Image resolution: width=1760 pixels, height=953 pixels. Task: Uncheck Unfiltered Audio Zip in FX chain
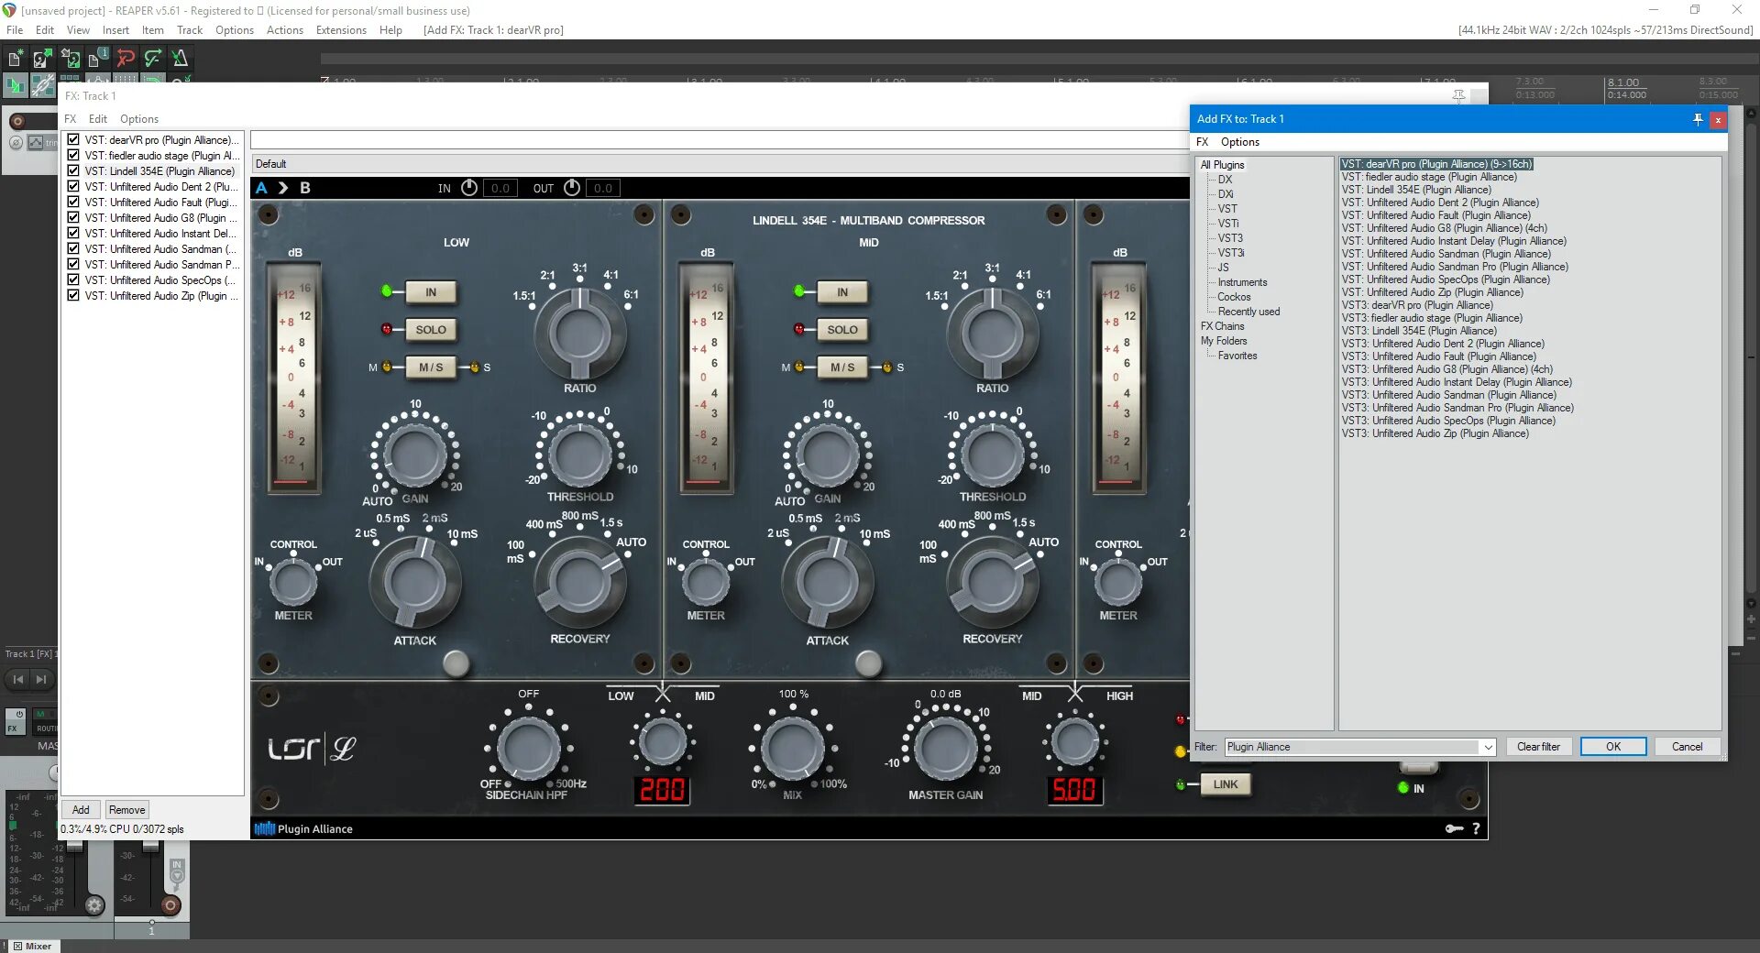73,296
